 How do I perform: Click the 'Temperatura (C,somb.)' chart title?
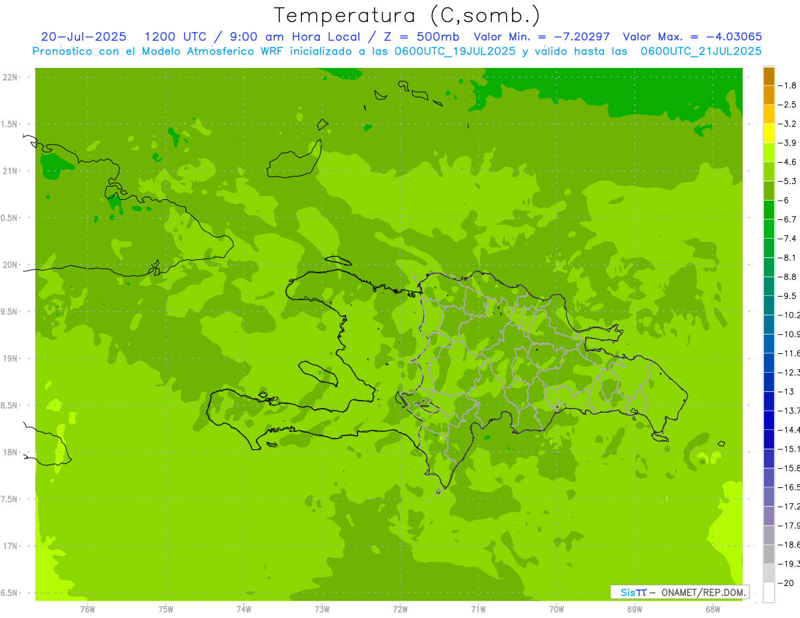click(407, 15)
